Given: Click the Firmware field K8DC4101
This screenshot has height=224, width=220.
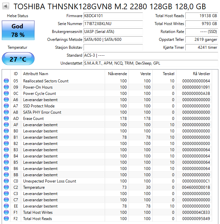Looking at the screenshot, I should tap(113, 16).
